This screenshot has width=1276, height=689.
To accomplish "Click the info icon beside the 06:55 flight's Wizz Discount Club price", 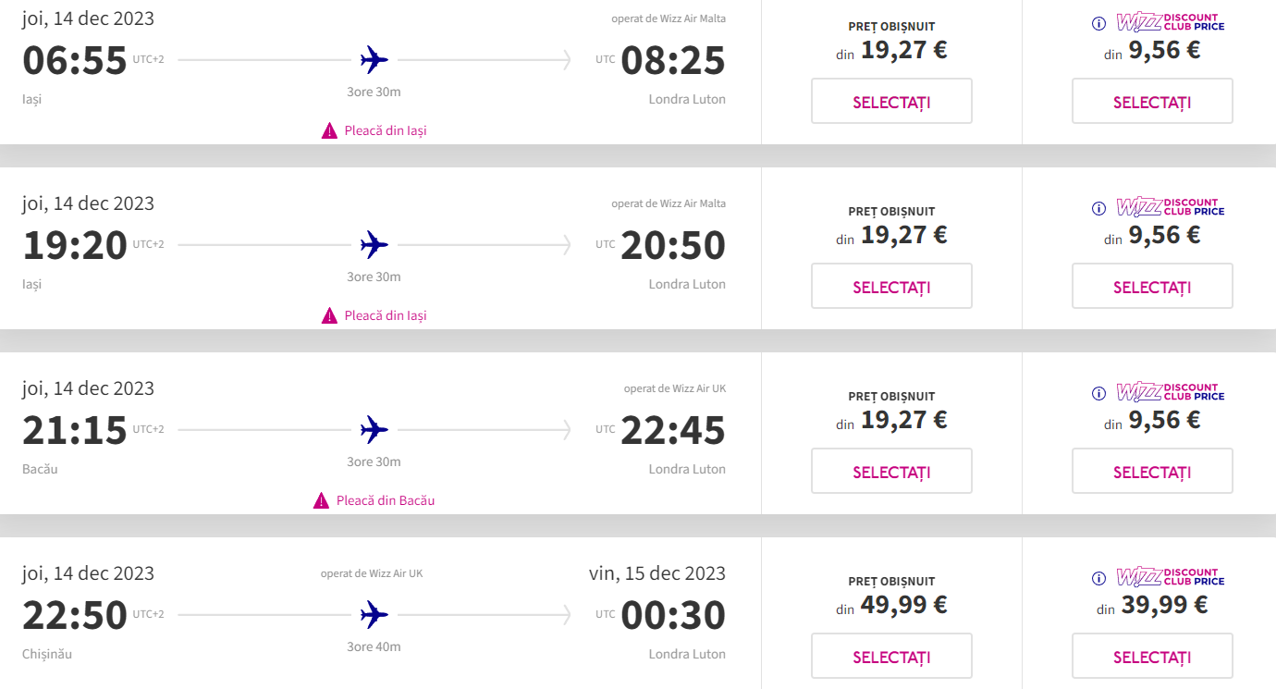I will tap(1098, 23).
